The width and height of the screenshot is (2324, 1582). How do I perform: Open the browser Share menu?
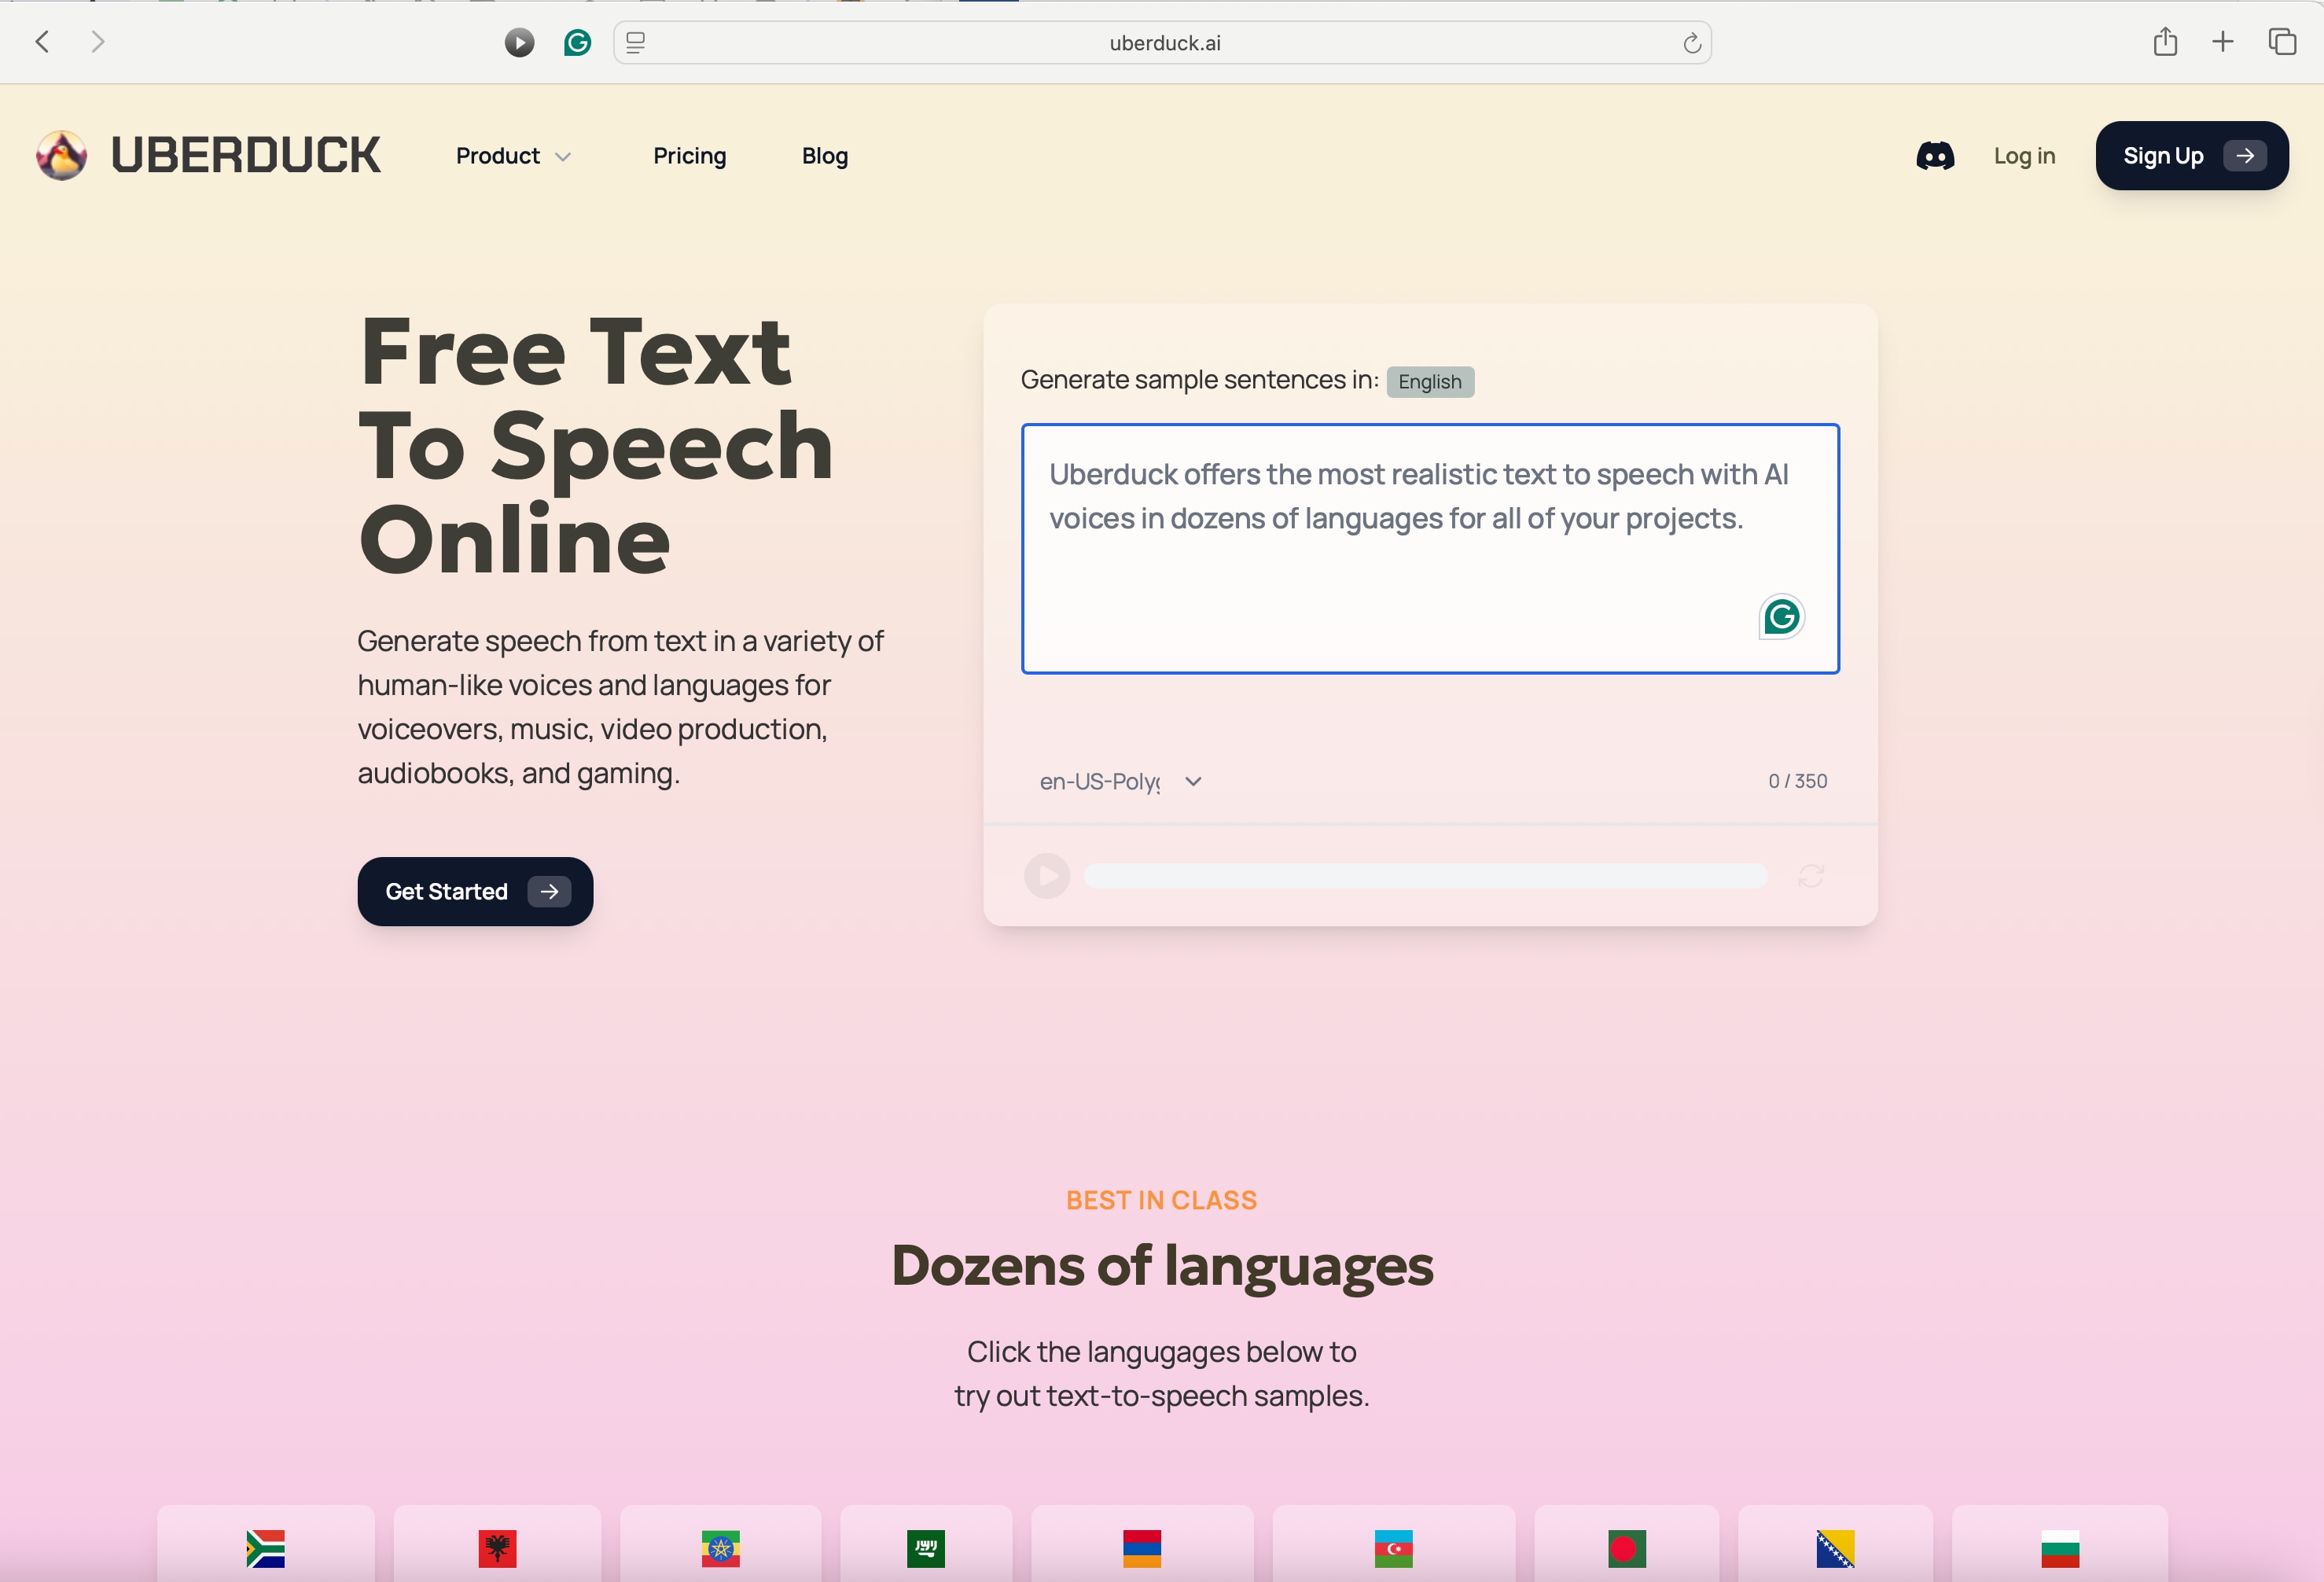point(2165,42)
